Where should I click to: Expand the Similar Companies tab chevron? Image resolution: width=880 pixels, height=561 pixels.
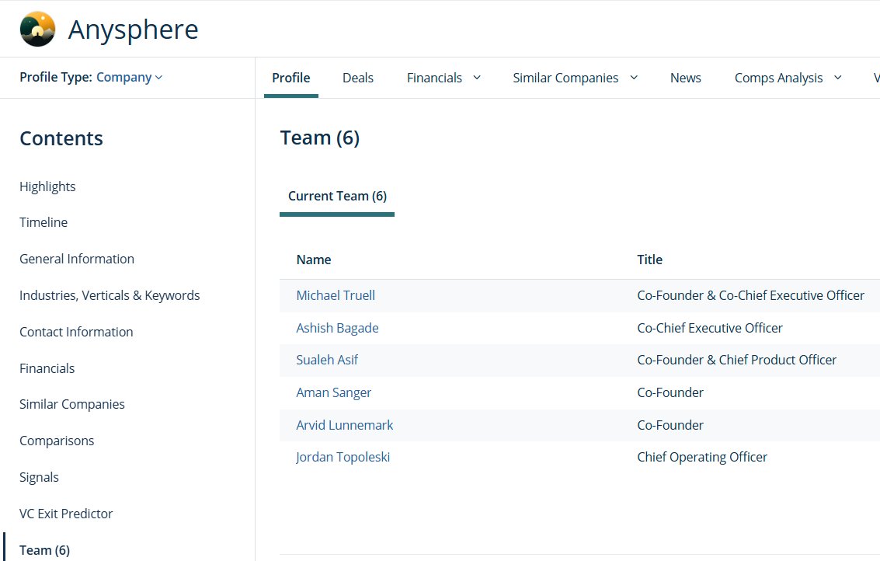click(x=634, y=78)
